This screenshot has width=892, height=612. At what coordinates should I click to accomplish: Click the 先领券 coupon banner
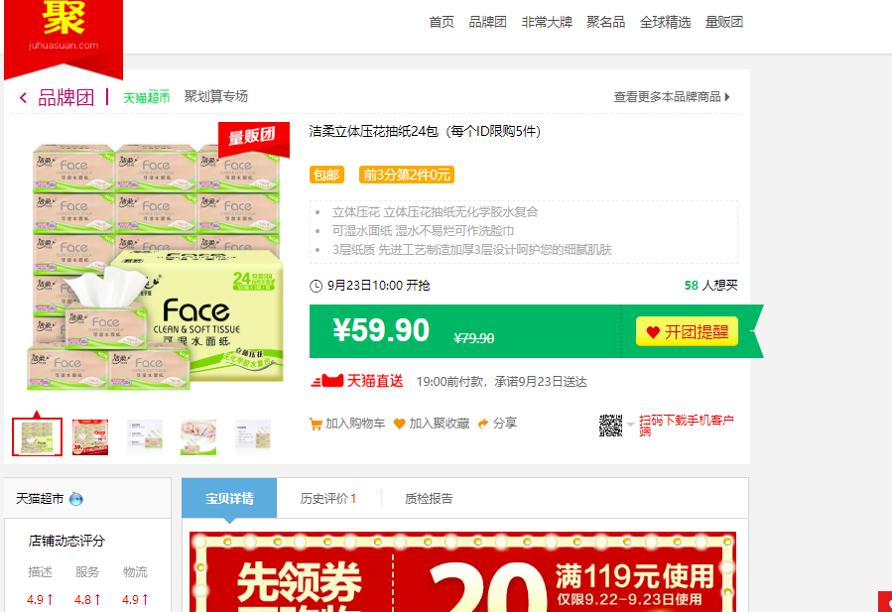click(x=462, y=572)
